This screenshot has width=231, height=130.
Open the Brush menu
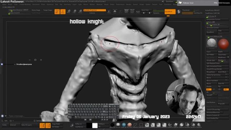10,5
